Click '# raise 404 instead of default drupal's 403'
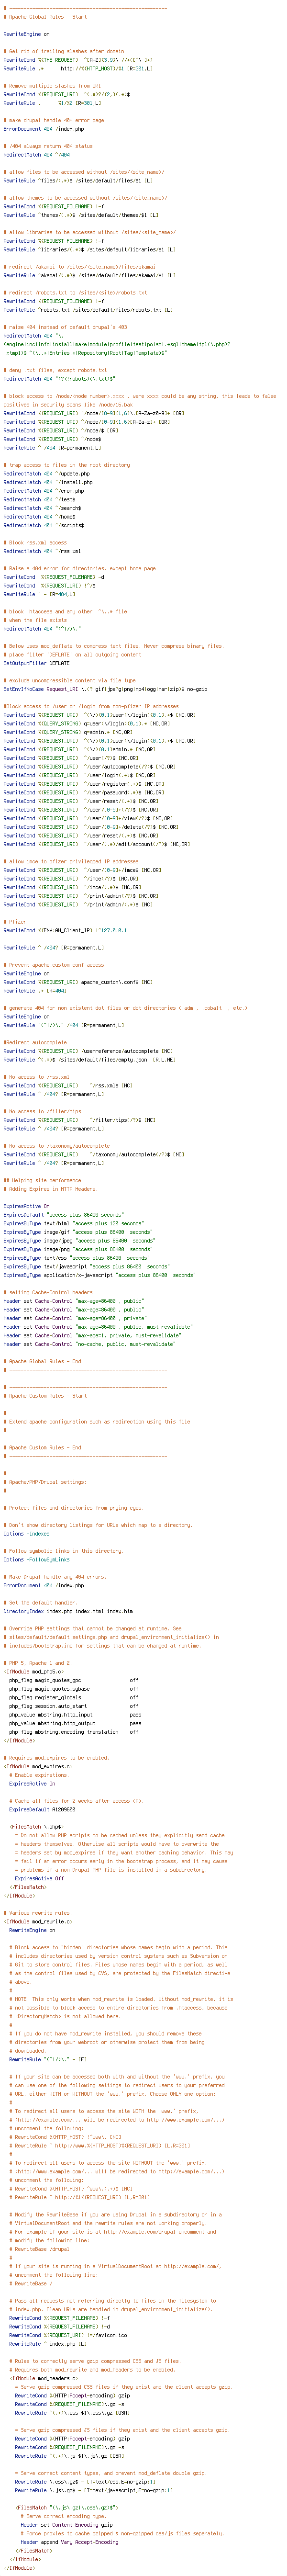287x2576 pixels. (x=66, y=328)
